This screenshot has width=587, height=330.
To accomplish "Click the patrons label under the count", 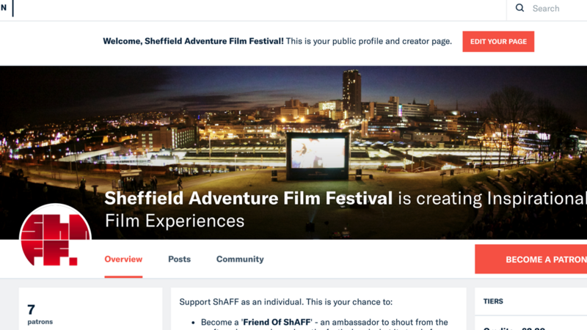I will pyautogui.click(x=40, y=322).
